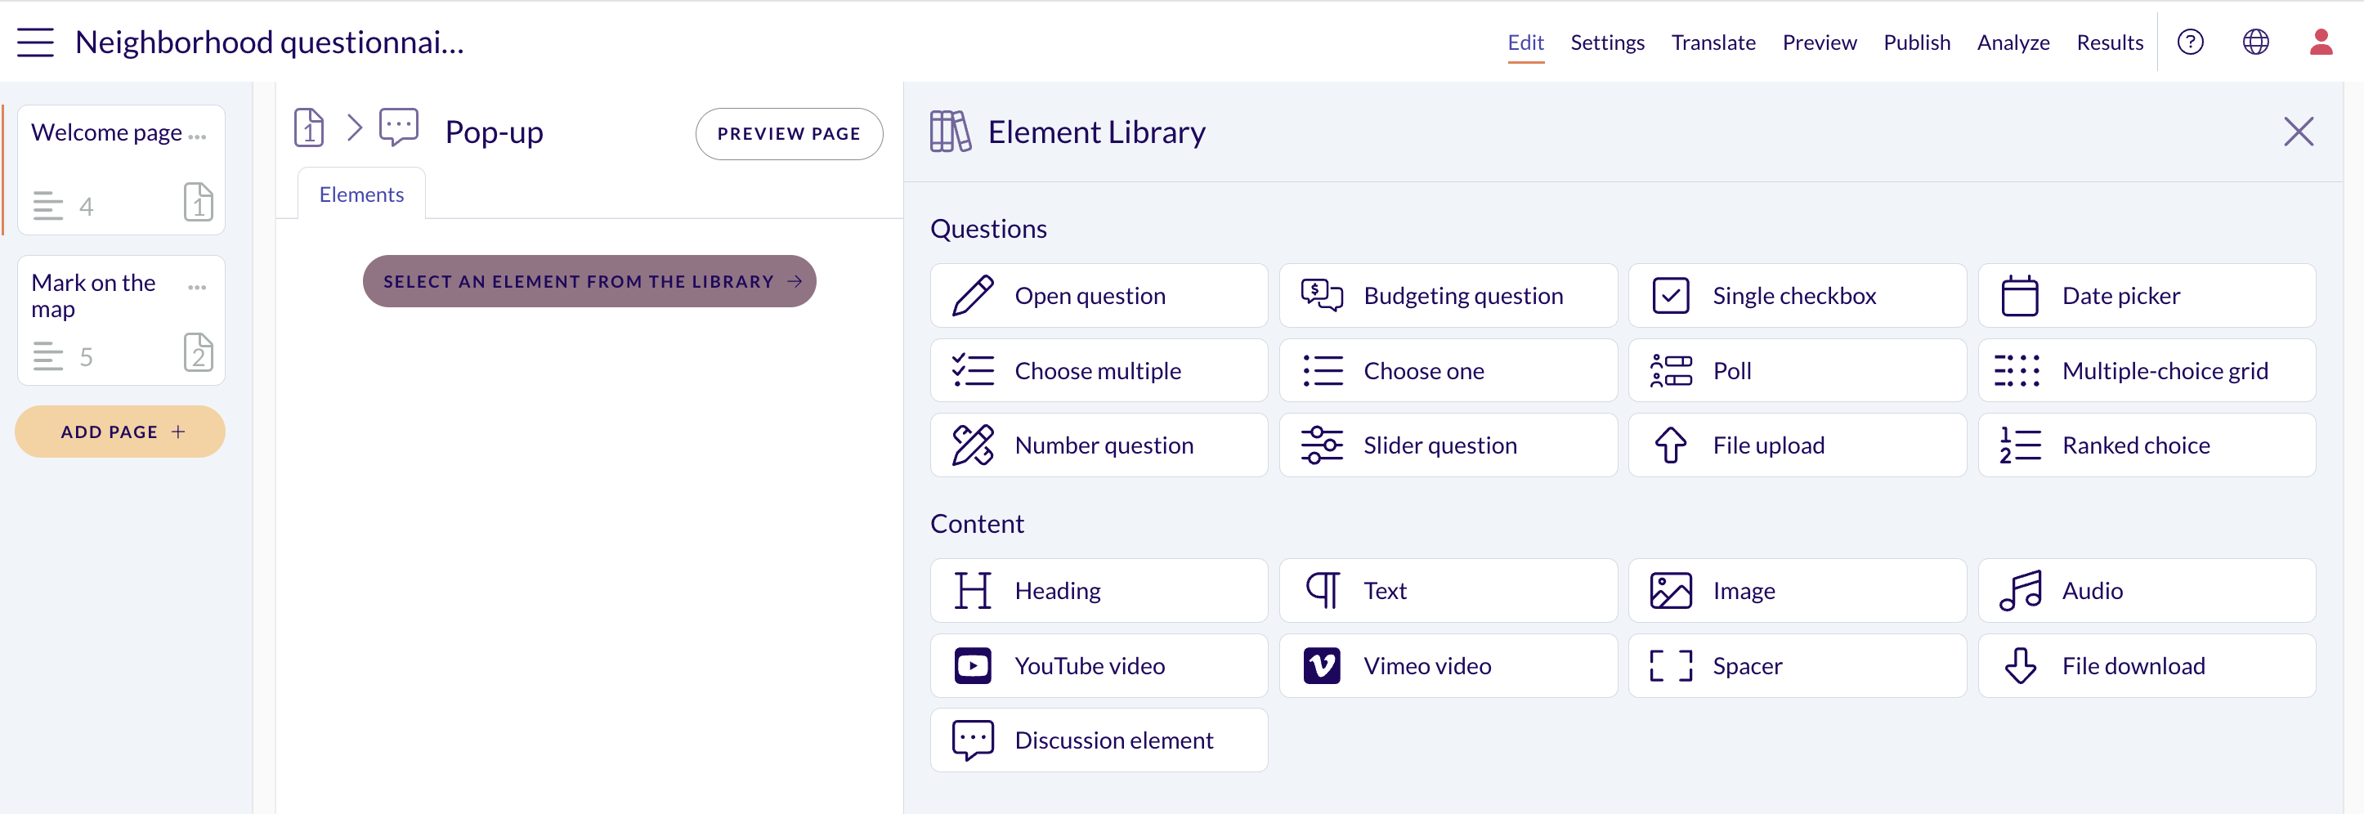Screen dimensions: 2364x814
Task: Add an Open question element
Action: (1099, 296)
